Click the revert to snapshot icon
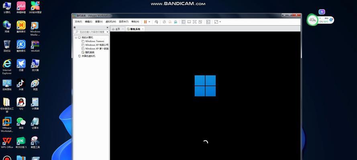 click(x=170, y=22)
